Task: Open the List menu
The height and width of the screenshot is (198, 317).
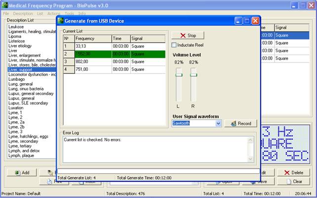Action: coord(40,14)
